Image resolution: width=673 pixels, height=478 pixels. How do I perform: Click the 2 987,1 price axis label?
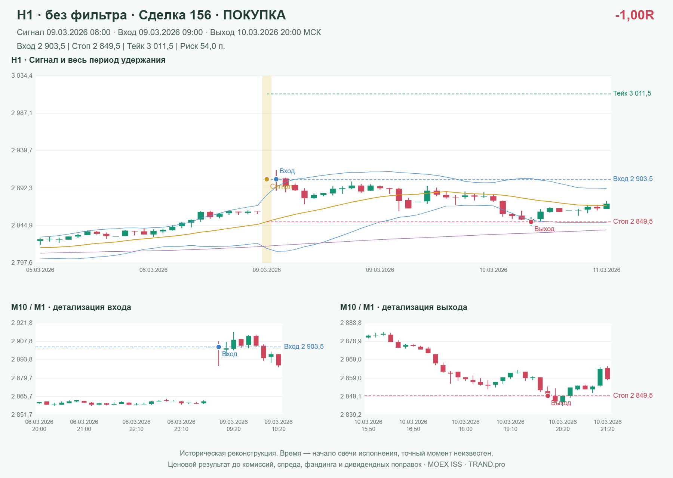click(22, 113)
